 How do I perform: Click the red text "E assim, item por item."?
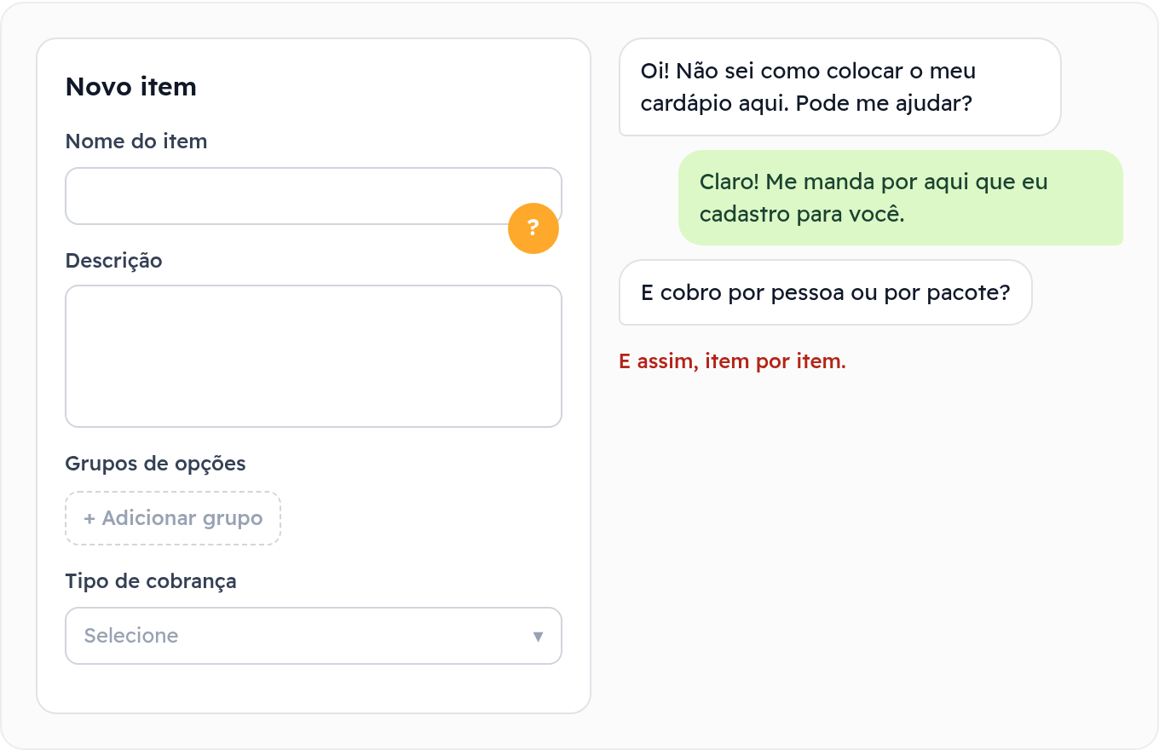tap(733, 361)
